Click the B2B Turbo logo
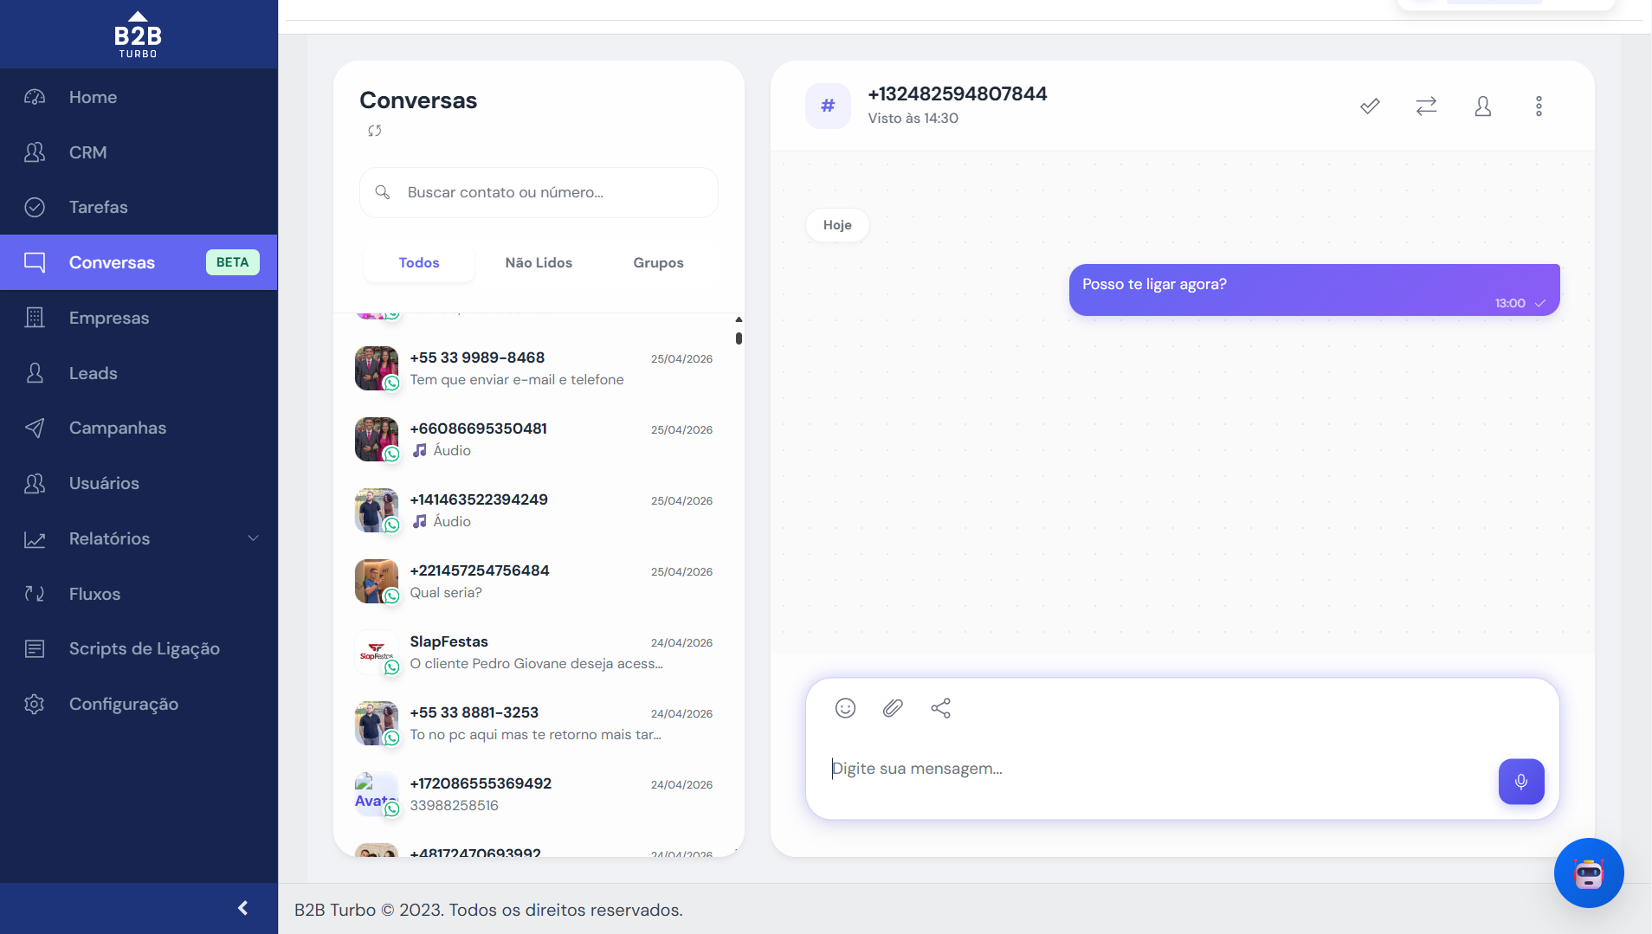The image size is (1652, 934). coord(139,35)
